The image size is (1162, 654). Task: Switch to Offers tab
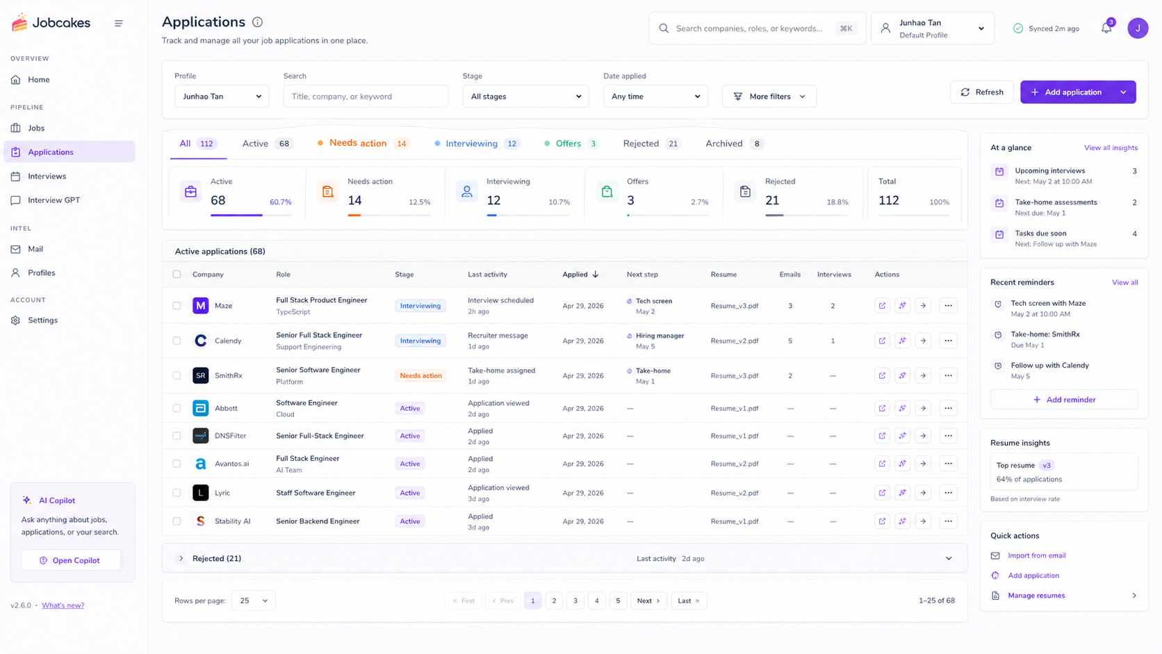pyautogui.click(x=571, y=144)
